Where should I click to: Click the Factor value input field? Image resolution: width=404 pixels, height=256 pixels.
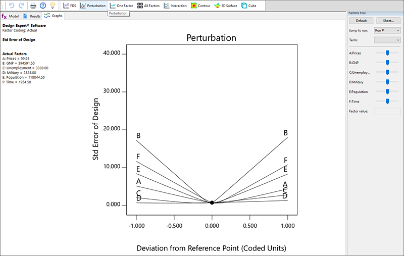pyautogui.click(x=387, y=111)
